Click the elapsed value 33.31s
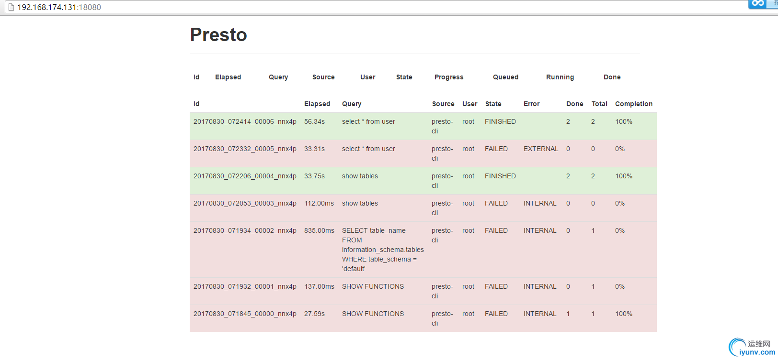Screen dimensions: 778x360 [314, 149]
